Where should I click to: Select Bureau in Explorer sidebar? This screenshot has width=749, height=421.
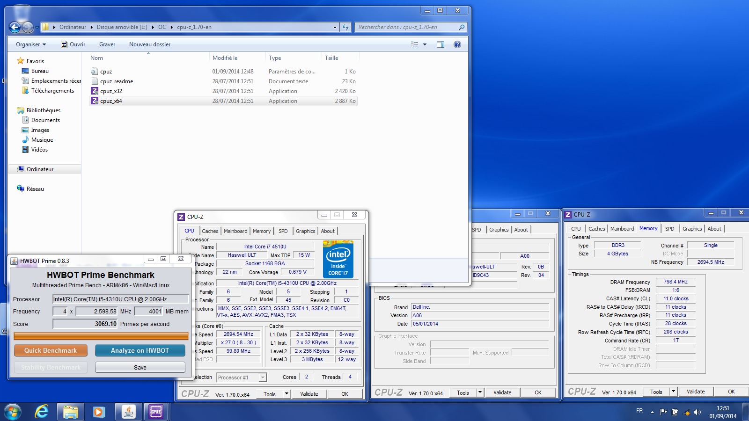click(40, 71)
